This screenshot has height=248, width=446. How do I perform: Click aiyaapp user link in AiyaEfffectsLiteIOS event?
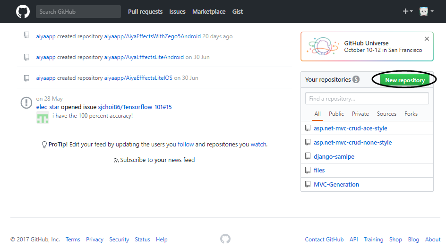click(46, 78)
